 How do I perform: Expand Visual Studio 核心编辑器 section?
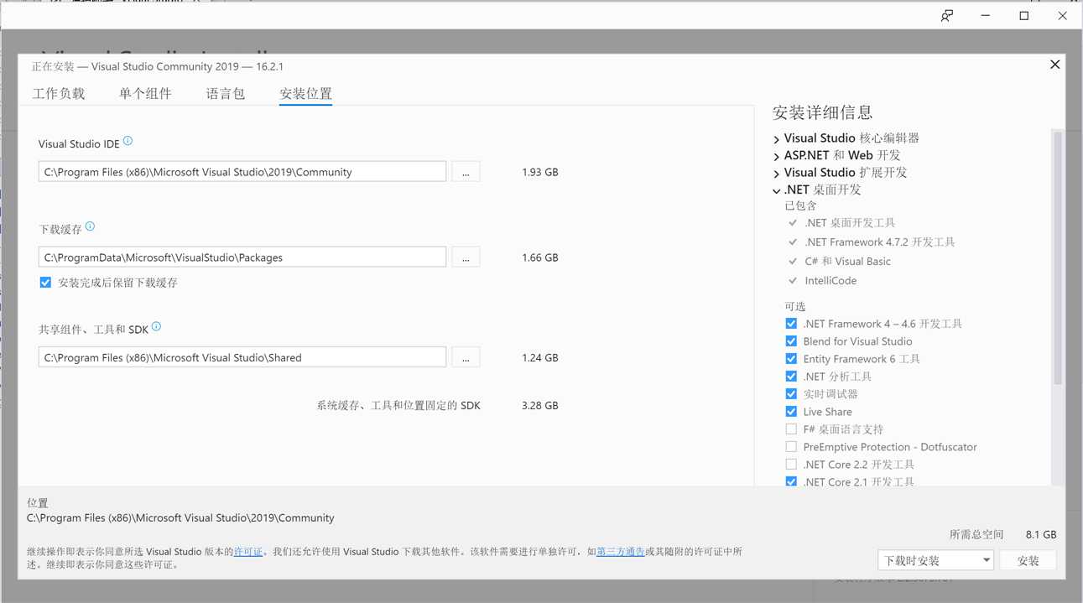pos(777,139)
